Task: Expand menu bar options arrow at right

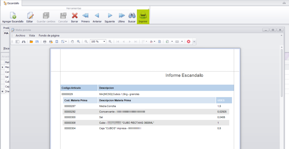Action: (281, 35)
